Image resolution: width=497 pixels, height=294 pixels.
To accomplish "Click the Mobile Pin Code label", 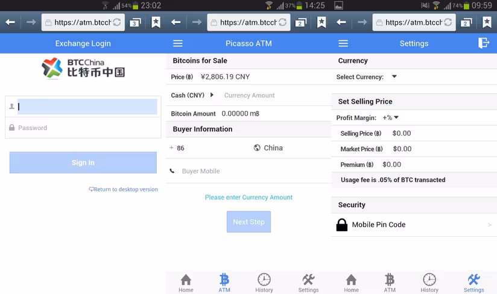I will pos(379,225).
